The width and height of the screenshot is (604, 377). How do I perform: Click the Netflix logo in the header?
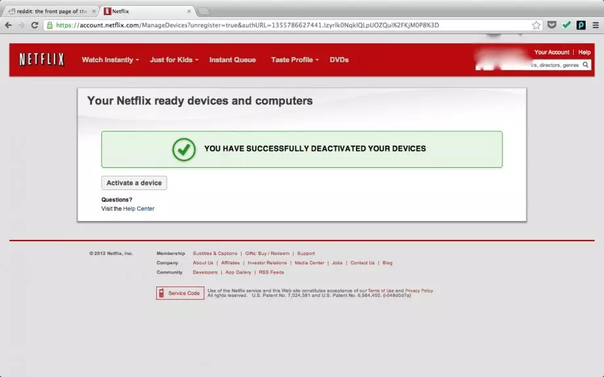[x=41, y=60]
